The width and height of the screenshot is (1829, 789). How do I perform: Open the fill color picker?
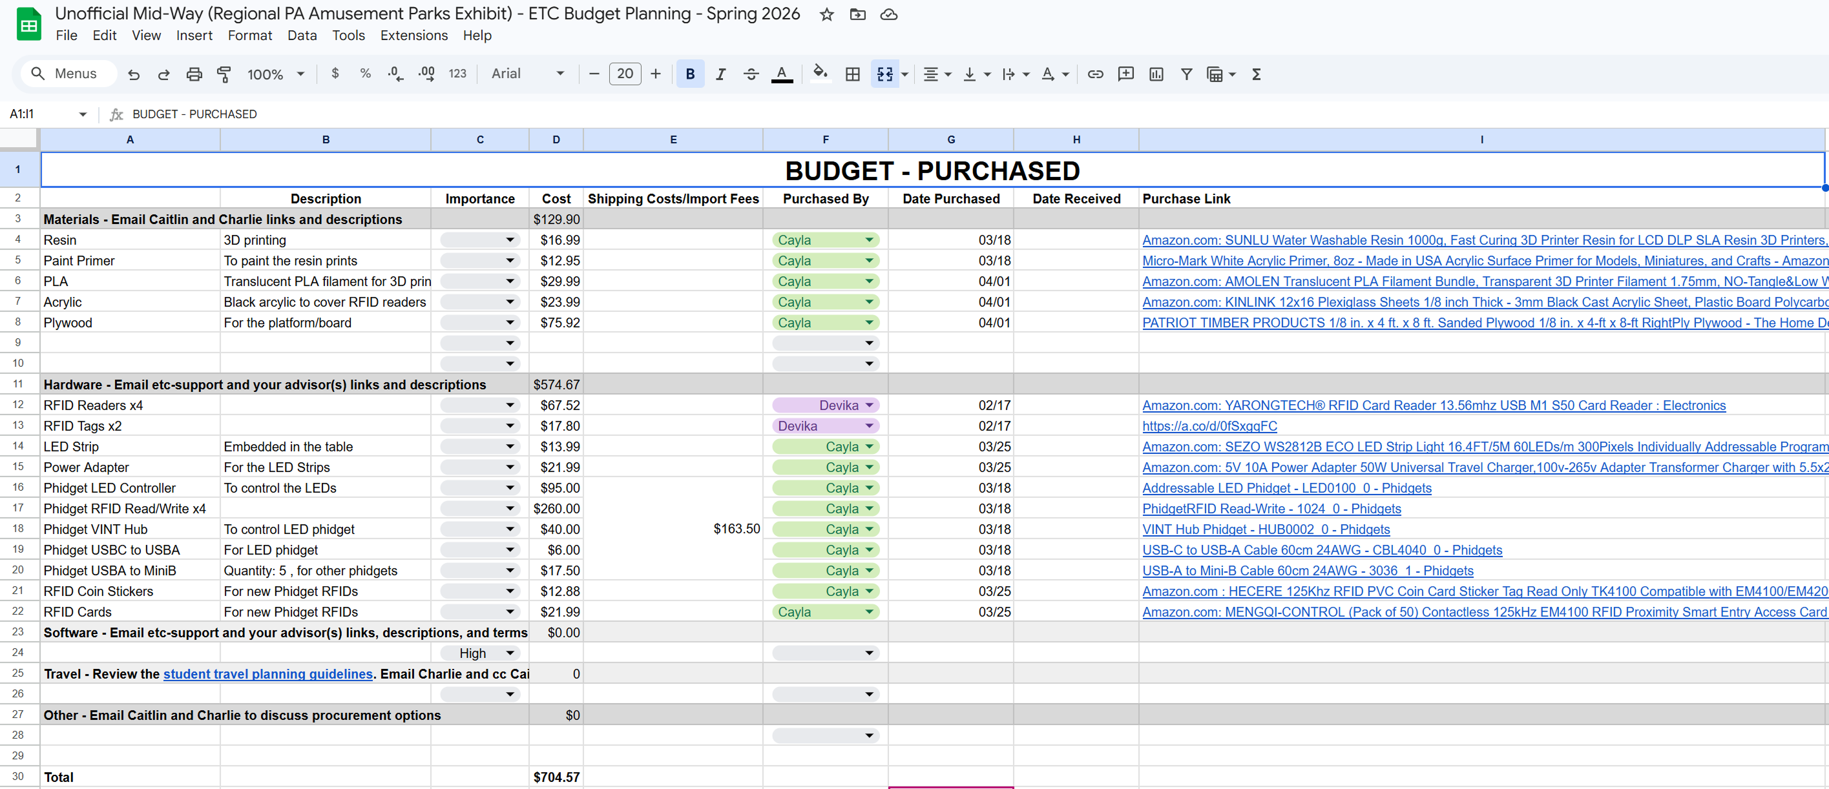tap(820, 74)
